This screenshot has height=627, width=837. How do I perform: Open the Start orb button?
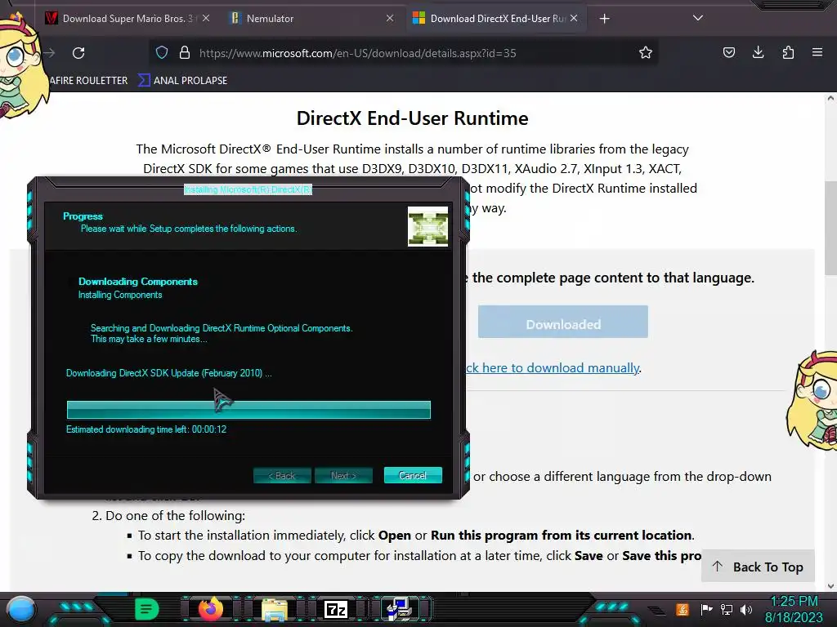(21, 609)
